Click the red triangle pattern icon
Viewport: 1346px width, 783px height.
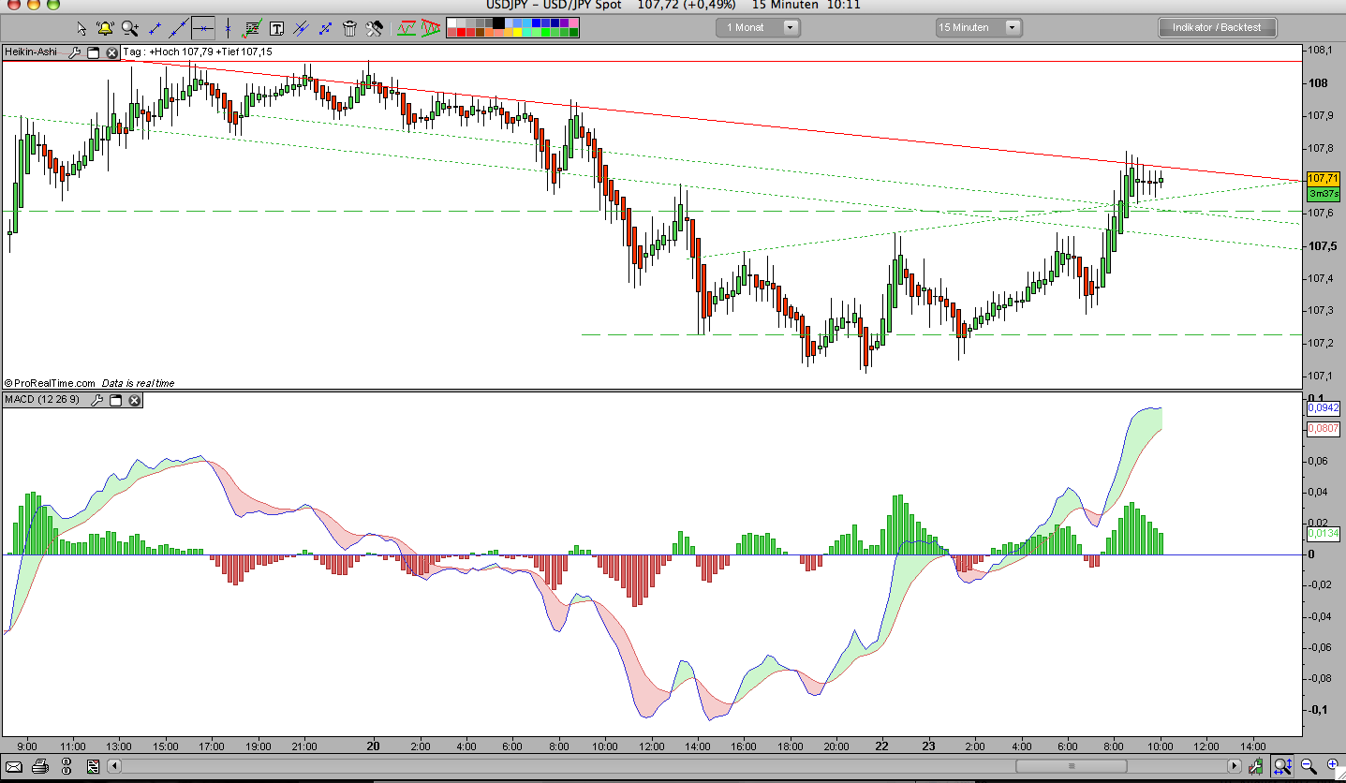point(430,28)
